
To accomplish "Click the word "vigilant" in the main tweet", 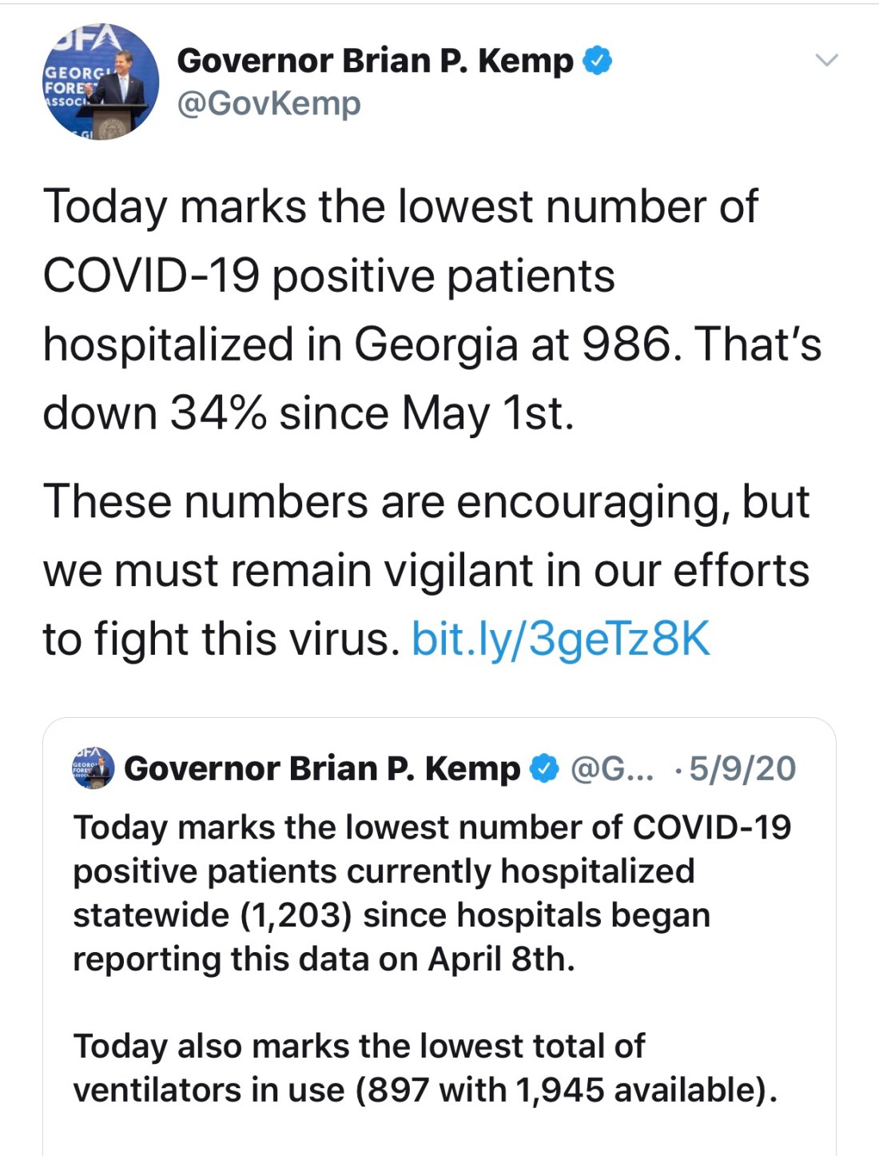I will pyautogui.click(x=457, y=571).
